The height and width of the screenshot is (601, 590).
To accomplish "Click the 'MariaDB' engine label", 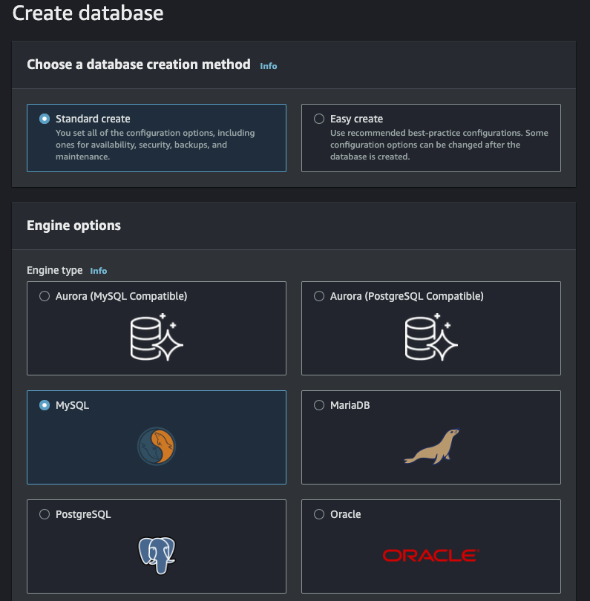I will coord(350,405).
